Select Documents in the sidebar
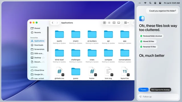Screen dimensions: 182x102 (36, 62)
